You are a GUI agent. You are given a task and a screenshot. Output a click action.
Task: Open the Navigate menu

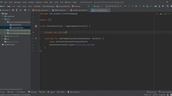click(x=17, y=2)
